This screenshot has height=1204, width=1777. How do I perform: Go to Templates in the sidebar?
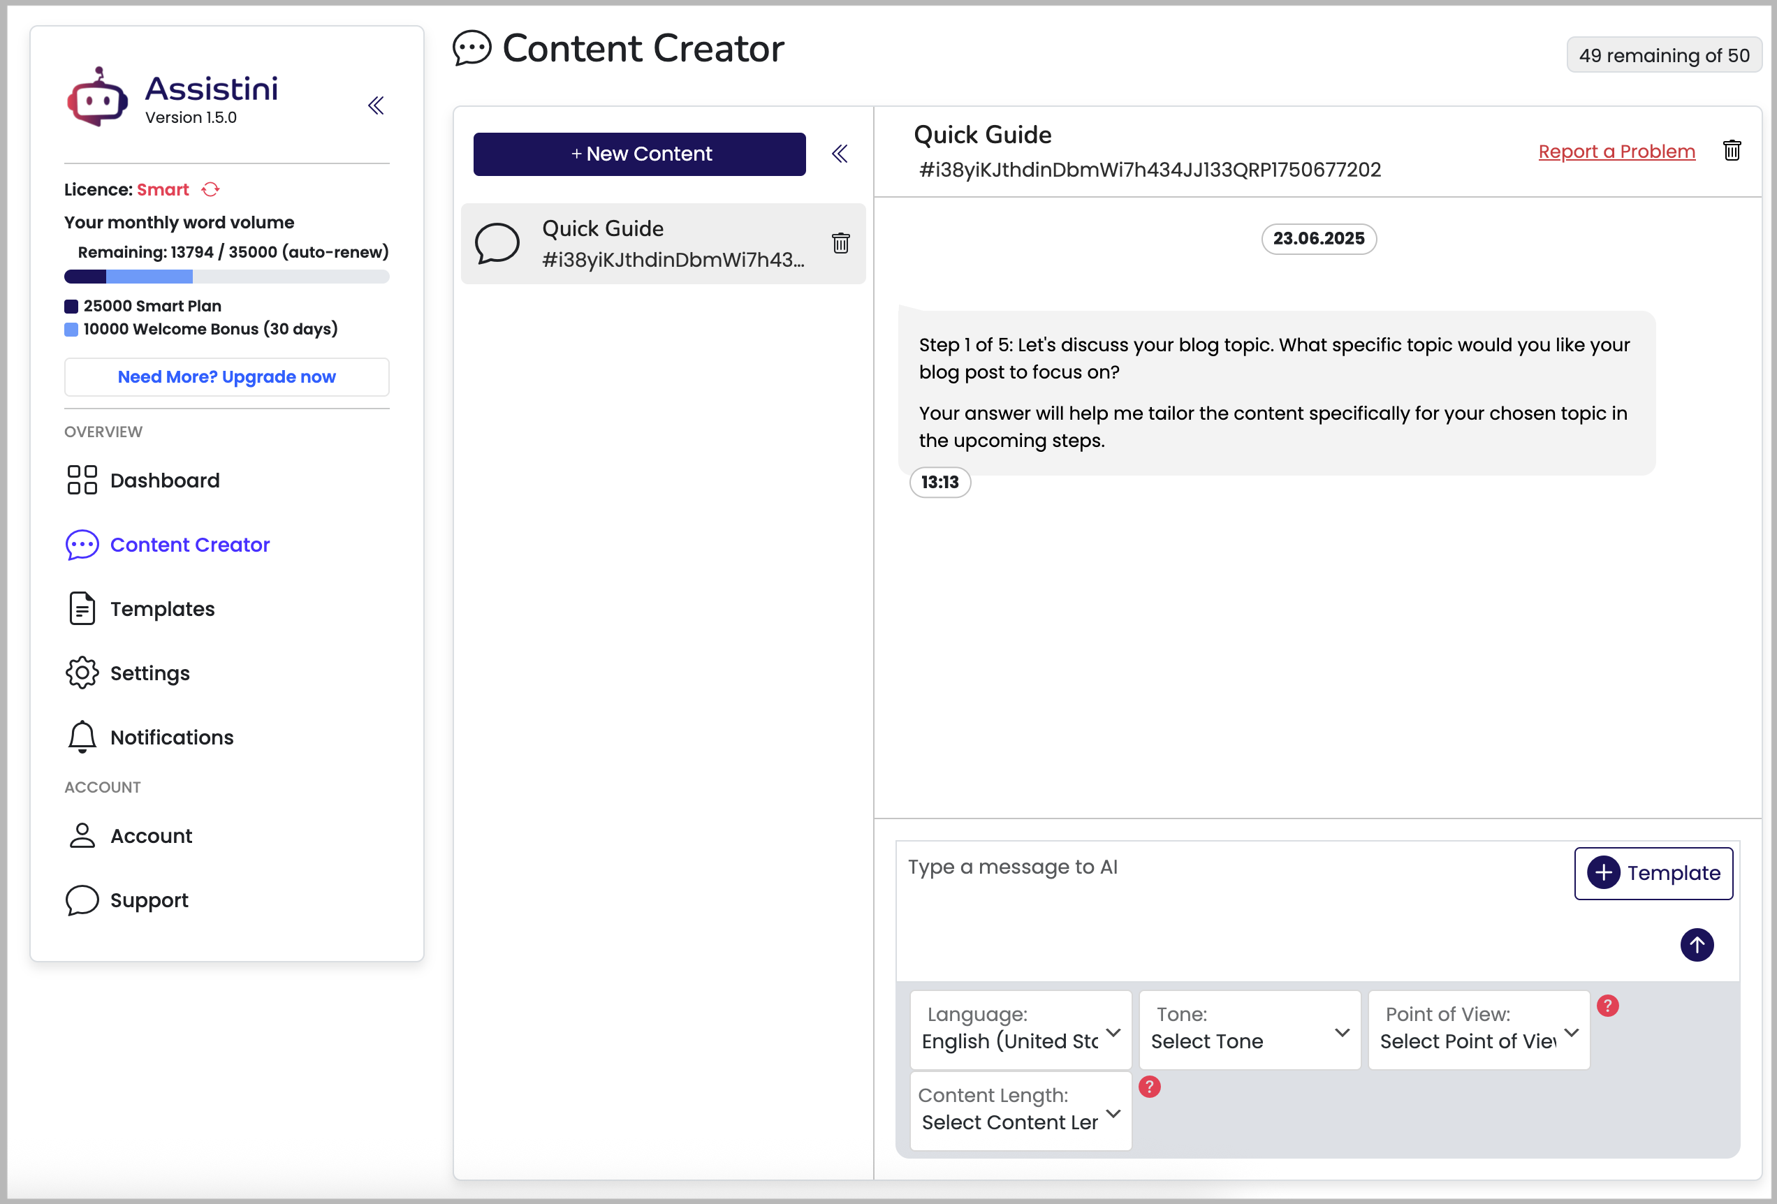tap(162, 608)
